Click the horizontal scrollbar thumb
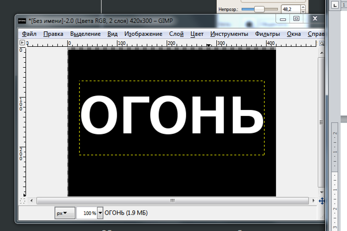Screen dimensions: 347x231 click(173, 201)
